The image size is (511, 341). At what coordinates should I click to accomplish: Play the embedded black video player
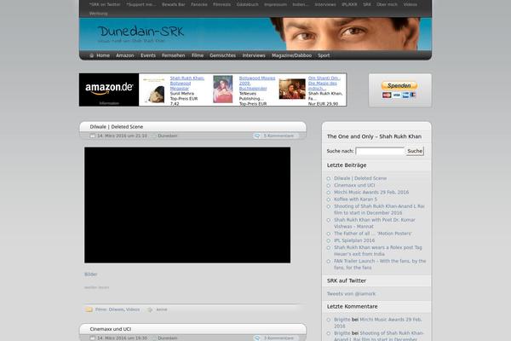tap(187, 205)
